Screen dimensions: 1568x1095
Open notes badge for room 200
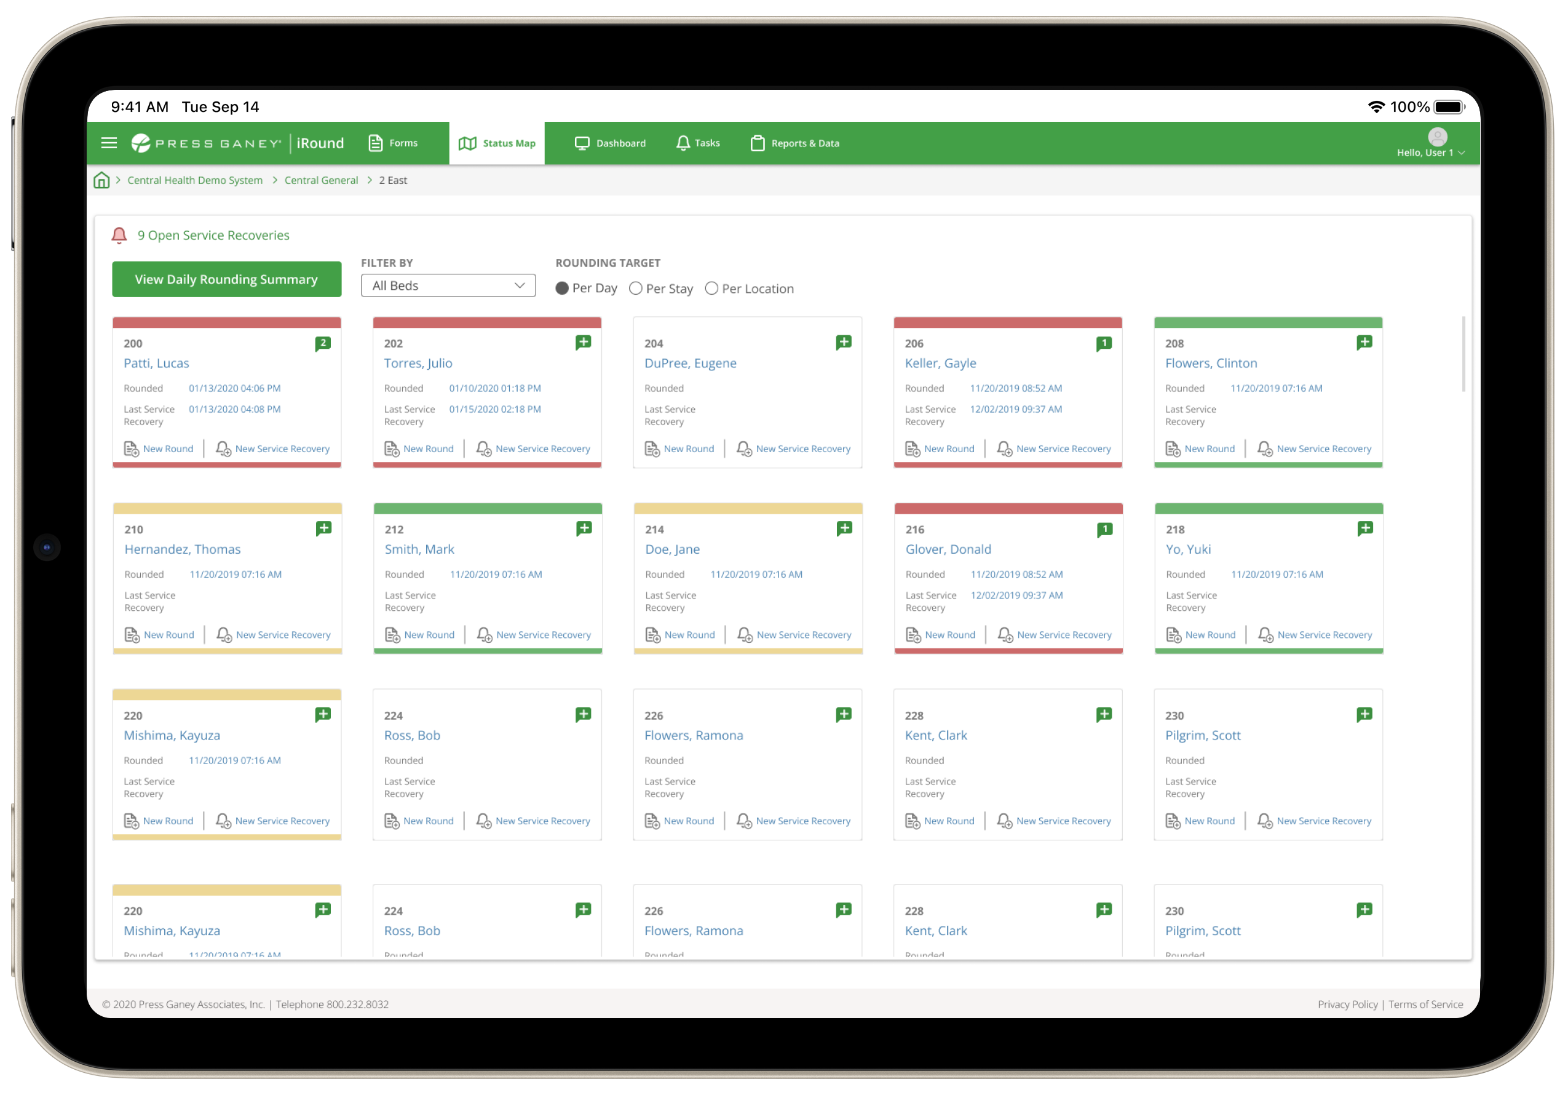pos(323,344)
